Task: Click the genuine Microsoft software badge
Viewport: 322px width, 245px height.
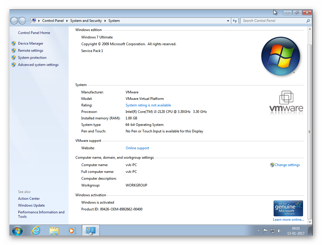Action: (288, 208)
